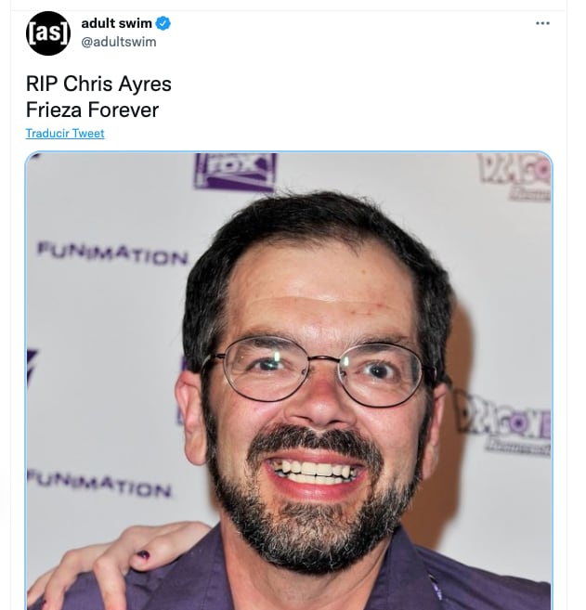The height and width of the screenshot is (610, 586).
Task: Click the blue verified checkmark badge
Action: click(163, 23)
